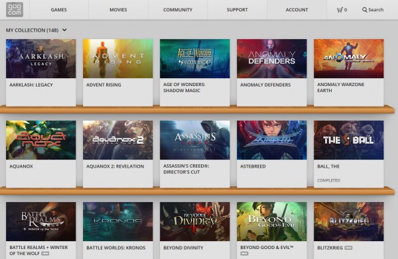
Task: Click the COMPLETED label under Ball, The
Action: tap(328, 180)
